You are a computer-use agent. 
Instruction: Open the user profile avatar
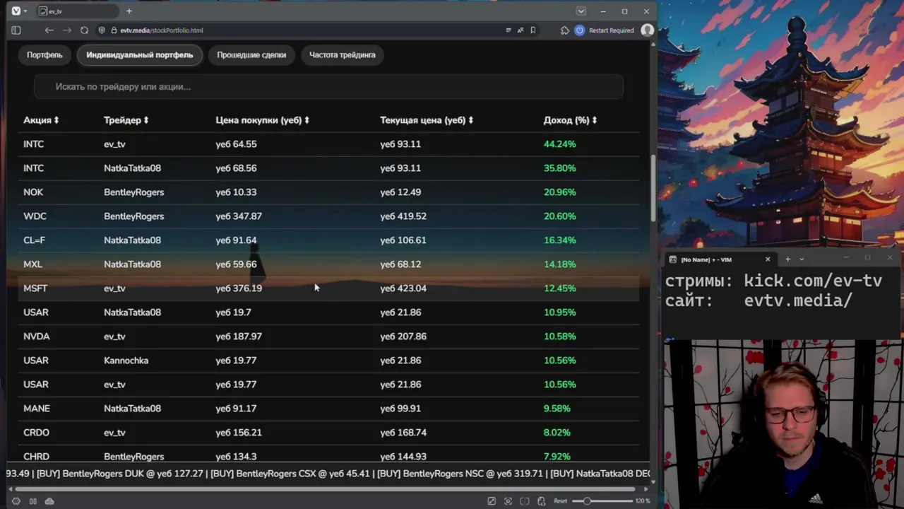pos(647,30)
